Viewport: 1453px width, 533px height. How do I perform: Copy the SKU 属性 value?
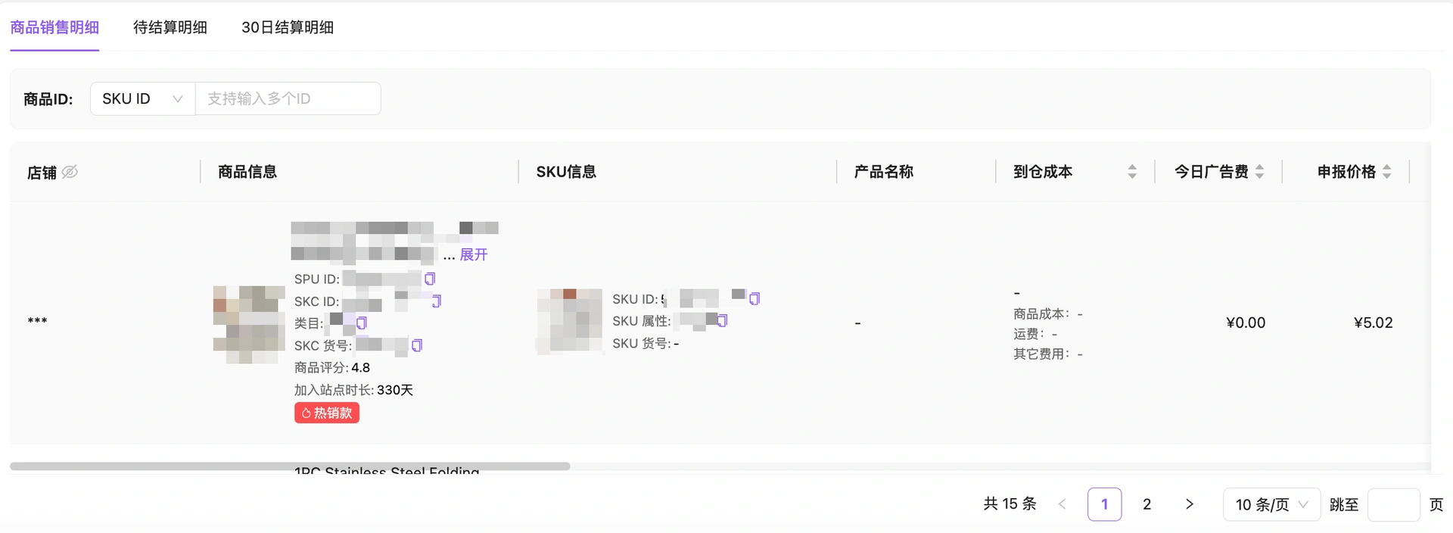click(x=722, y=321)
